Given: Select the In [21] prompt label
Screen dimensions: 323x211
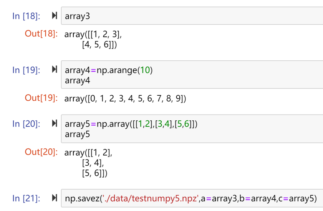Looking at the screenshot, I should [26, 199].
